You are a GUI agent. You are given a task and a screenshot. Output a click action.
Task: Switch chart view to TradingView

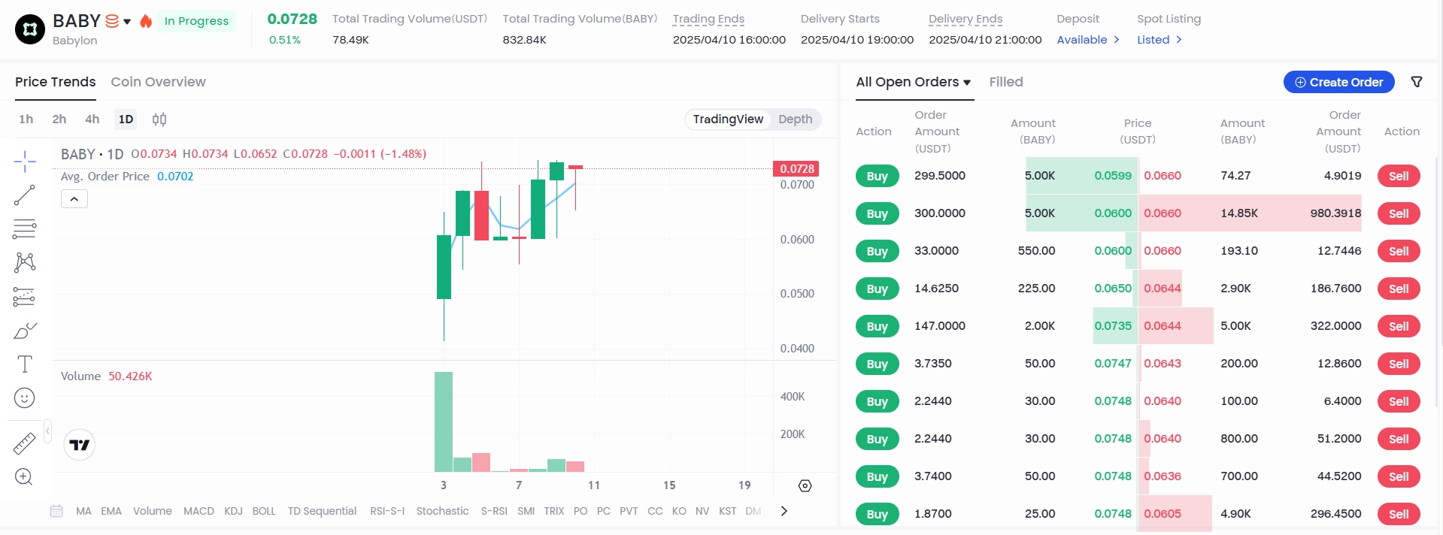coord(728,119)
